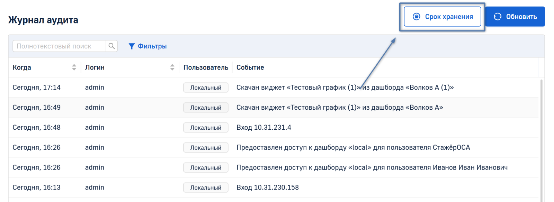Viewport: 554px width, 202px height.
Task: Click Локальный badge in the 17:14 row
Action: point(206,88)
